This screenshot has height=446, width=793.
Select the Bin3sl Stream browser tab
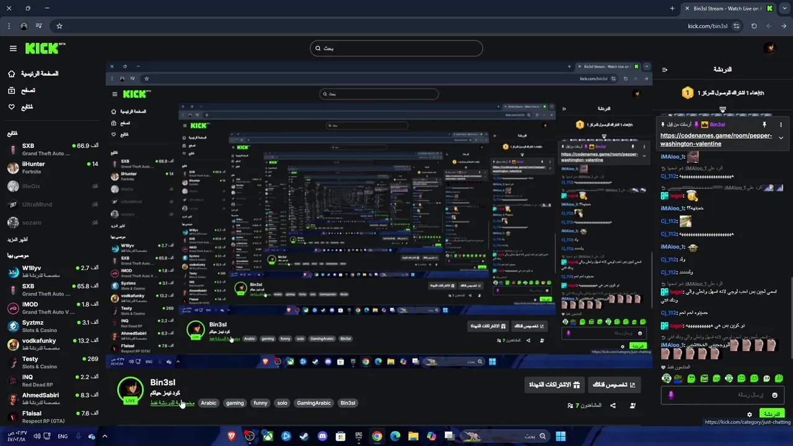(x=727, y=8)
